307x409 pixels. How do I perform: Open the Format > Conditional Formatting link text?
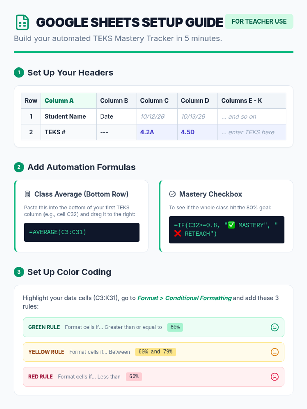[184, 298]
